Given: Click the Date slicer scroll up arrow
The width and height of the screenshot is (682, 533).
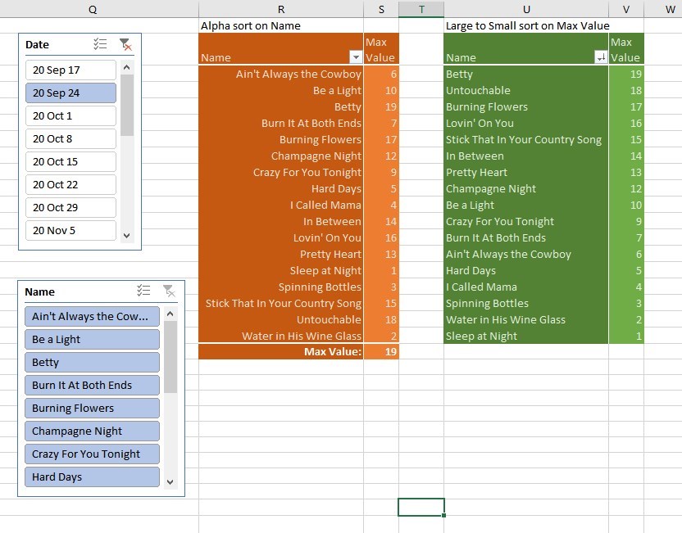Looking at the screenshot, I should click(x=126, y=67).
